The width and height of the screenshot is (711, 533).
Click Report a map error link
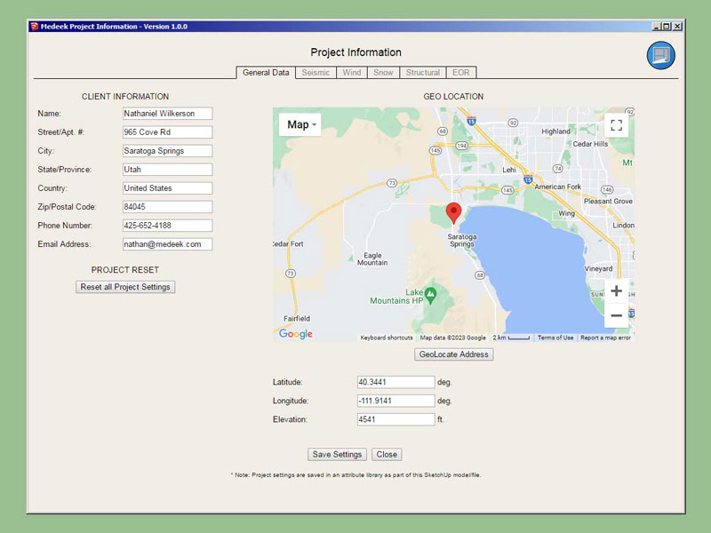605,338
